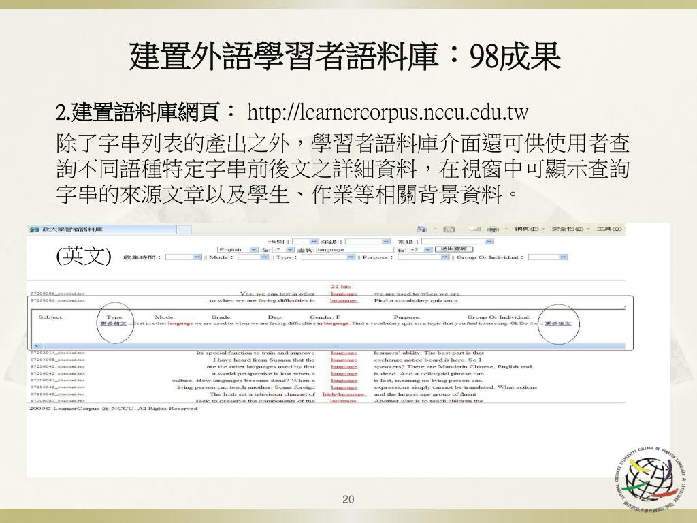
Task: Click file name 97202014_checked.txt
Action: (57, 353)
